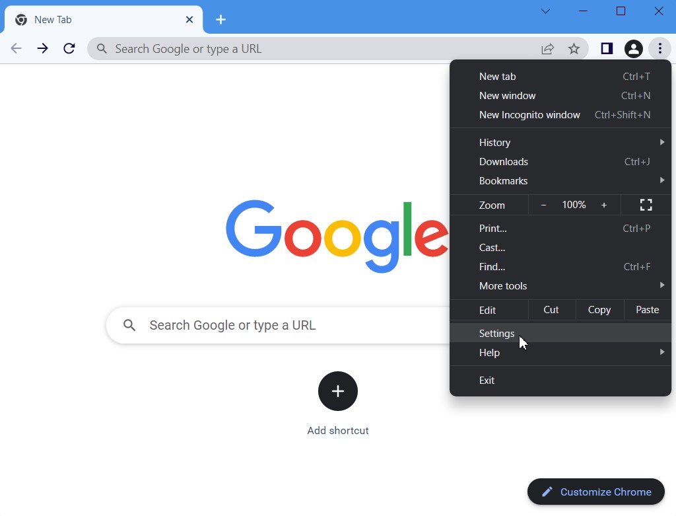
Task: Click the 100% zoom level value
Action: [x=574, y=205]
